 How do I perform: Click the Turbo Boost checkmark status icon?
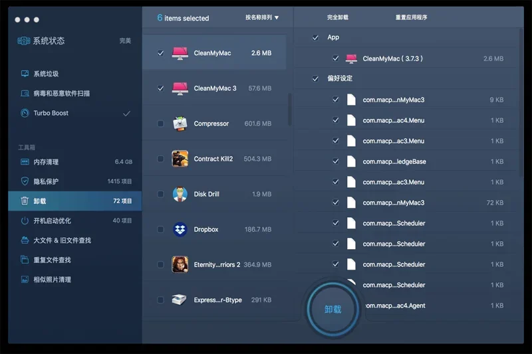[126, 114]
